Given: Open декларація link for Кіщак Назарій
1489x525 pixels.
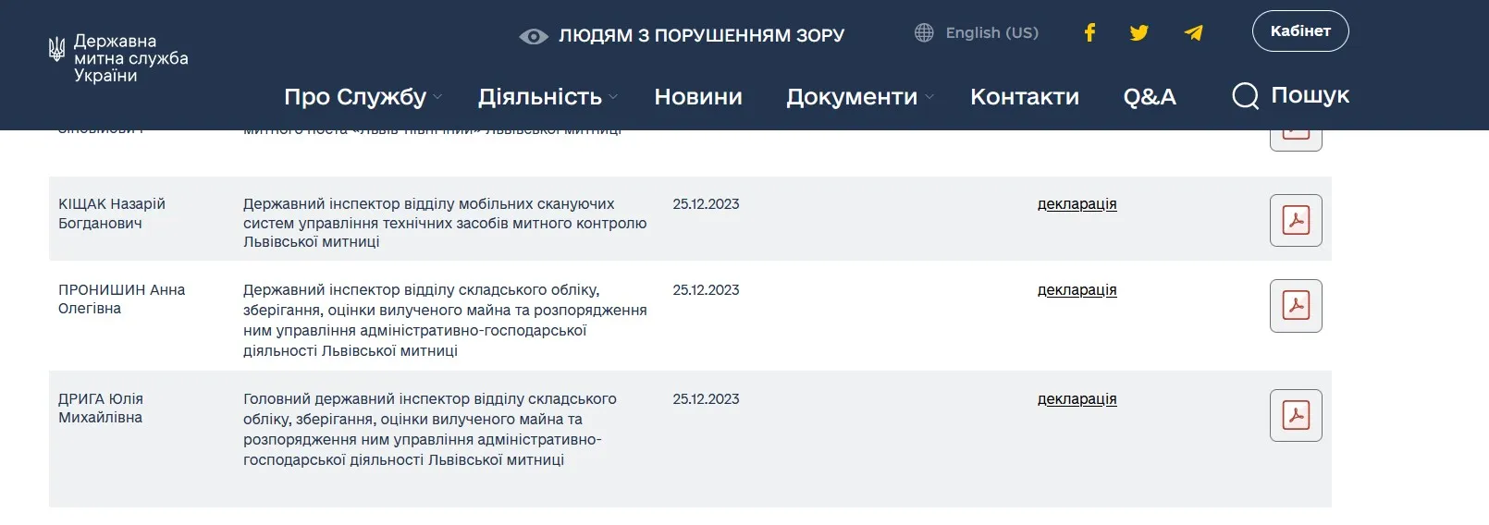Looking at the screenshot, I should [1077, 204].
